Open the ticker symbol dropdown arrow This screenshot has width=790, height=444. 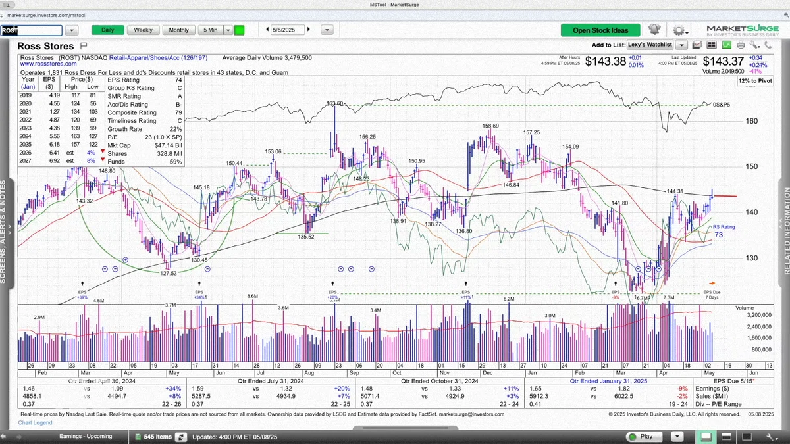(x=72, y=30)
